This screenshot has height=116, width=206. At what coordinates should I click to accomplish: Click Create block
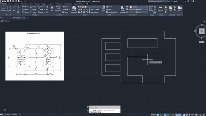(x=109, y=7)
